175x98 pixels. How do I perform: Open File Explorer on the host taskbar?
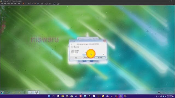pyautogui.click(x=63, y=96)
